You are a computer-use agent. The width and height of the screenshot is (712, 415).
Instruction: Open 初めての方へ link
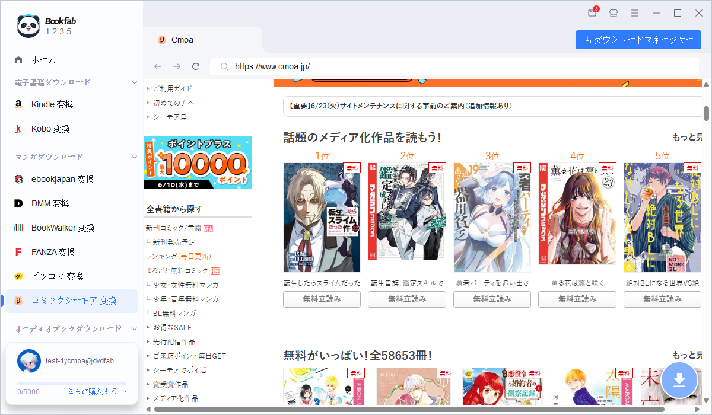[x=173, y=103]
